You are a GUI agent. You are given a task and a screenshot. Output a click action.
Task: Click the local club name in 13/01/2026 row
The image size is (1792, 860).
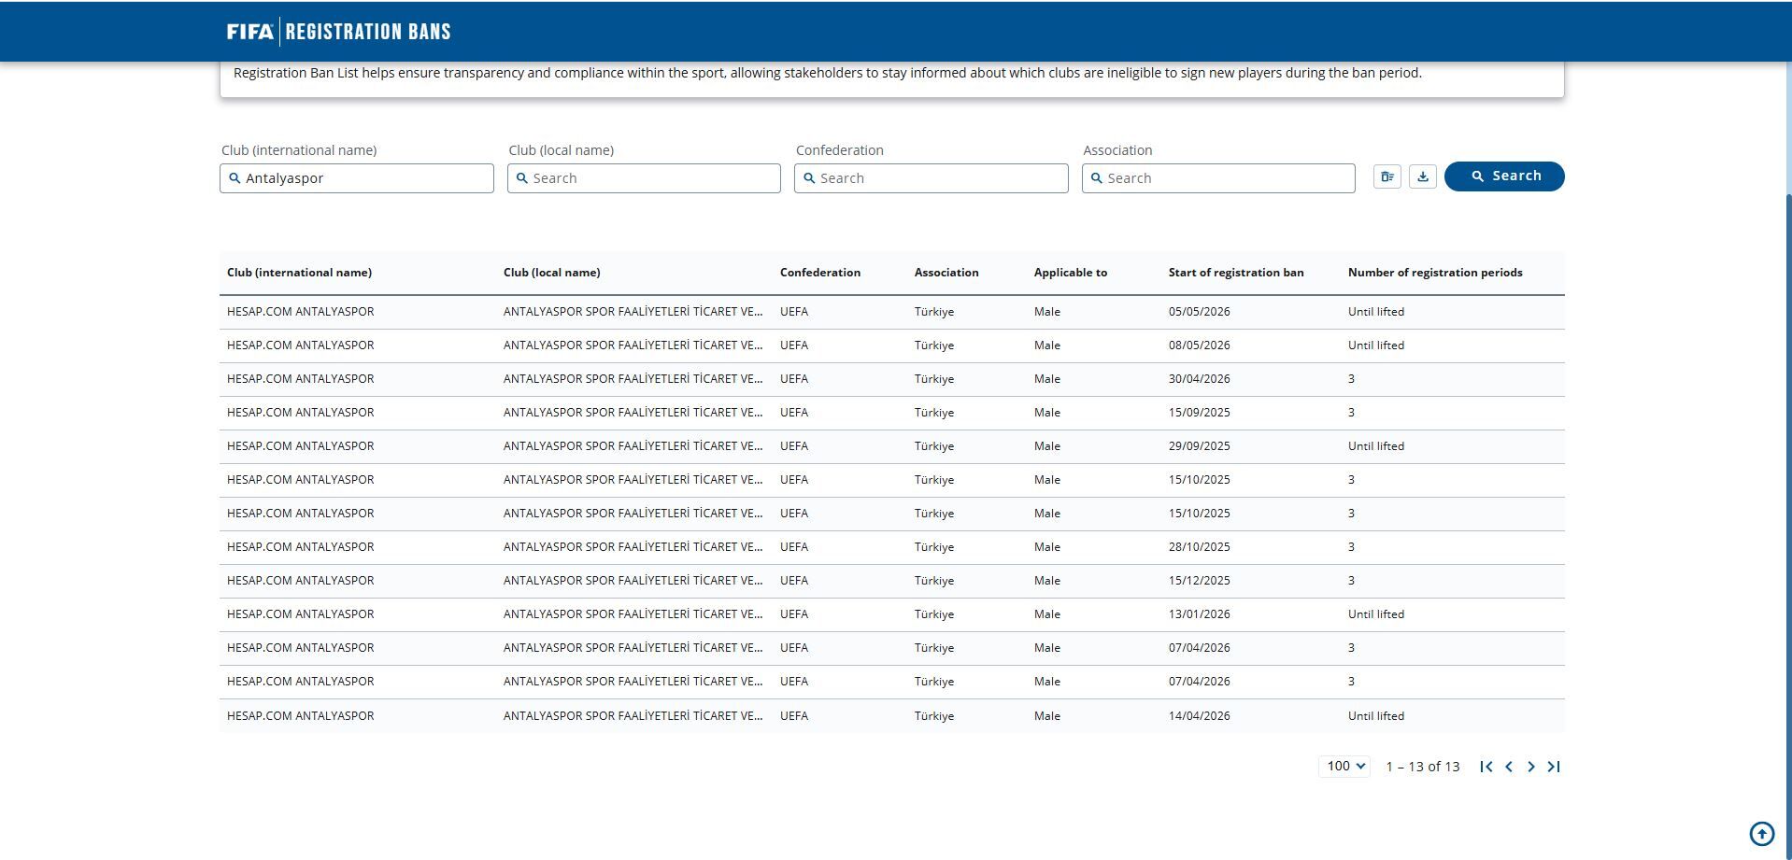click(633, 614)
